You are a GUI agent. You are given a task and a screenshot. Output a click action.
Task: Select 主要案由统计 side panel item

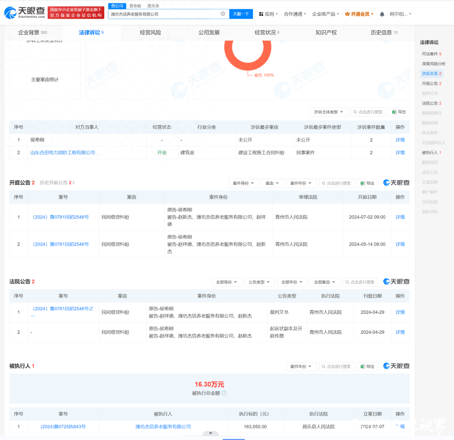pos(45,79)
